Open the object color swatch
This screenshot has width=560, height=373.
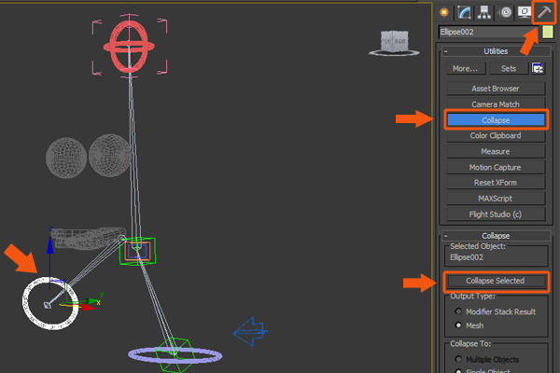tap(548, 32)
